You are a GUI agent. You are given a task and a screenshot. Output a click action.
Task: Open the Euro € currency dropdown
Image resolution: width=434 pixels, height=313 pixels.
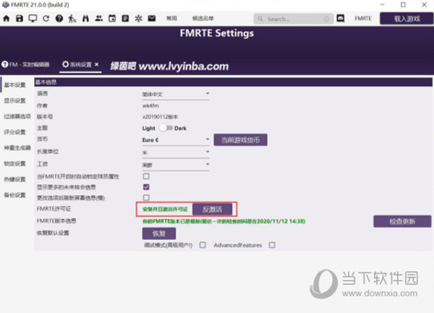[175, 140]
